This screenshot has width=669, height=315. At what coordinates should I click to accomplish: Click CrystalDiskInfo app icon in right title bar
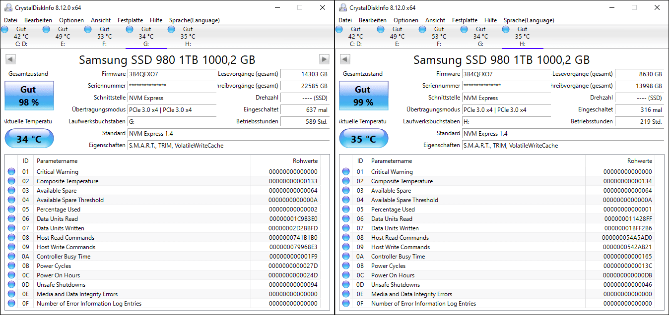coord(342,7)
